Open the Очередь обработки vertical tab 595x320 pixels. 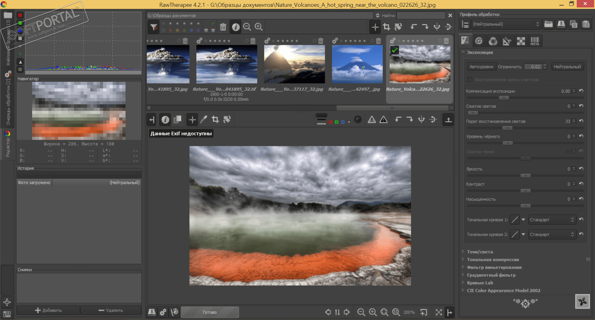coord(8,99)
